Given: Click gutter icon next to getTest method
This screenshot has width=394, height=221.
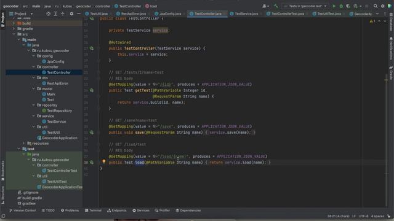Looking at the screenshot, I should tap(92, 90).
